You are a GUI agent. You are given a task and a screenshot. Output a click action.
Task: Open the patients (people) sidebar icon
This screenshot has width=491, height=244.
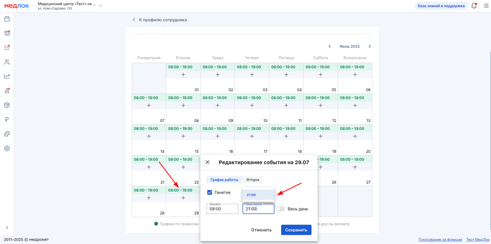pyautogui.click(x=7, y=62)
